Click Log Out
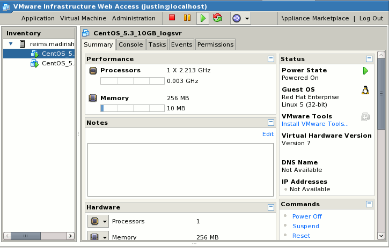Image resolution: width=389 pixels, height=248 pixels. pyautogui.click(x=371, y=18)
